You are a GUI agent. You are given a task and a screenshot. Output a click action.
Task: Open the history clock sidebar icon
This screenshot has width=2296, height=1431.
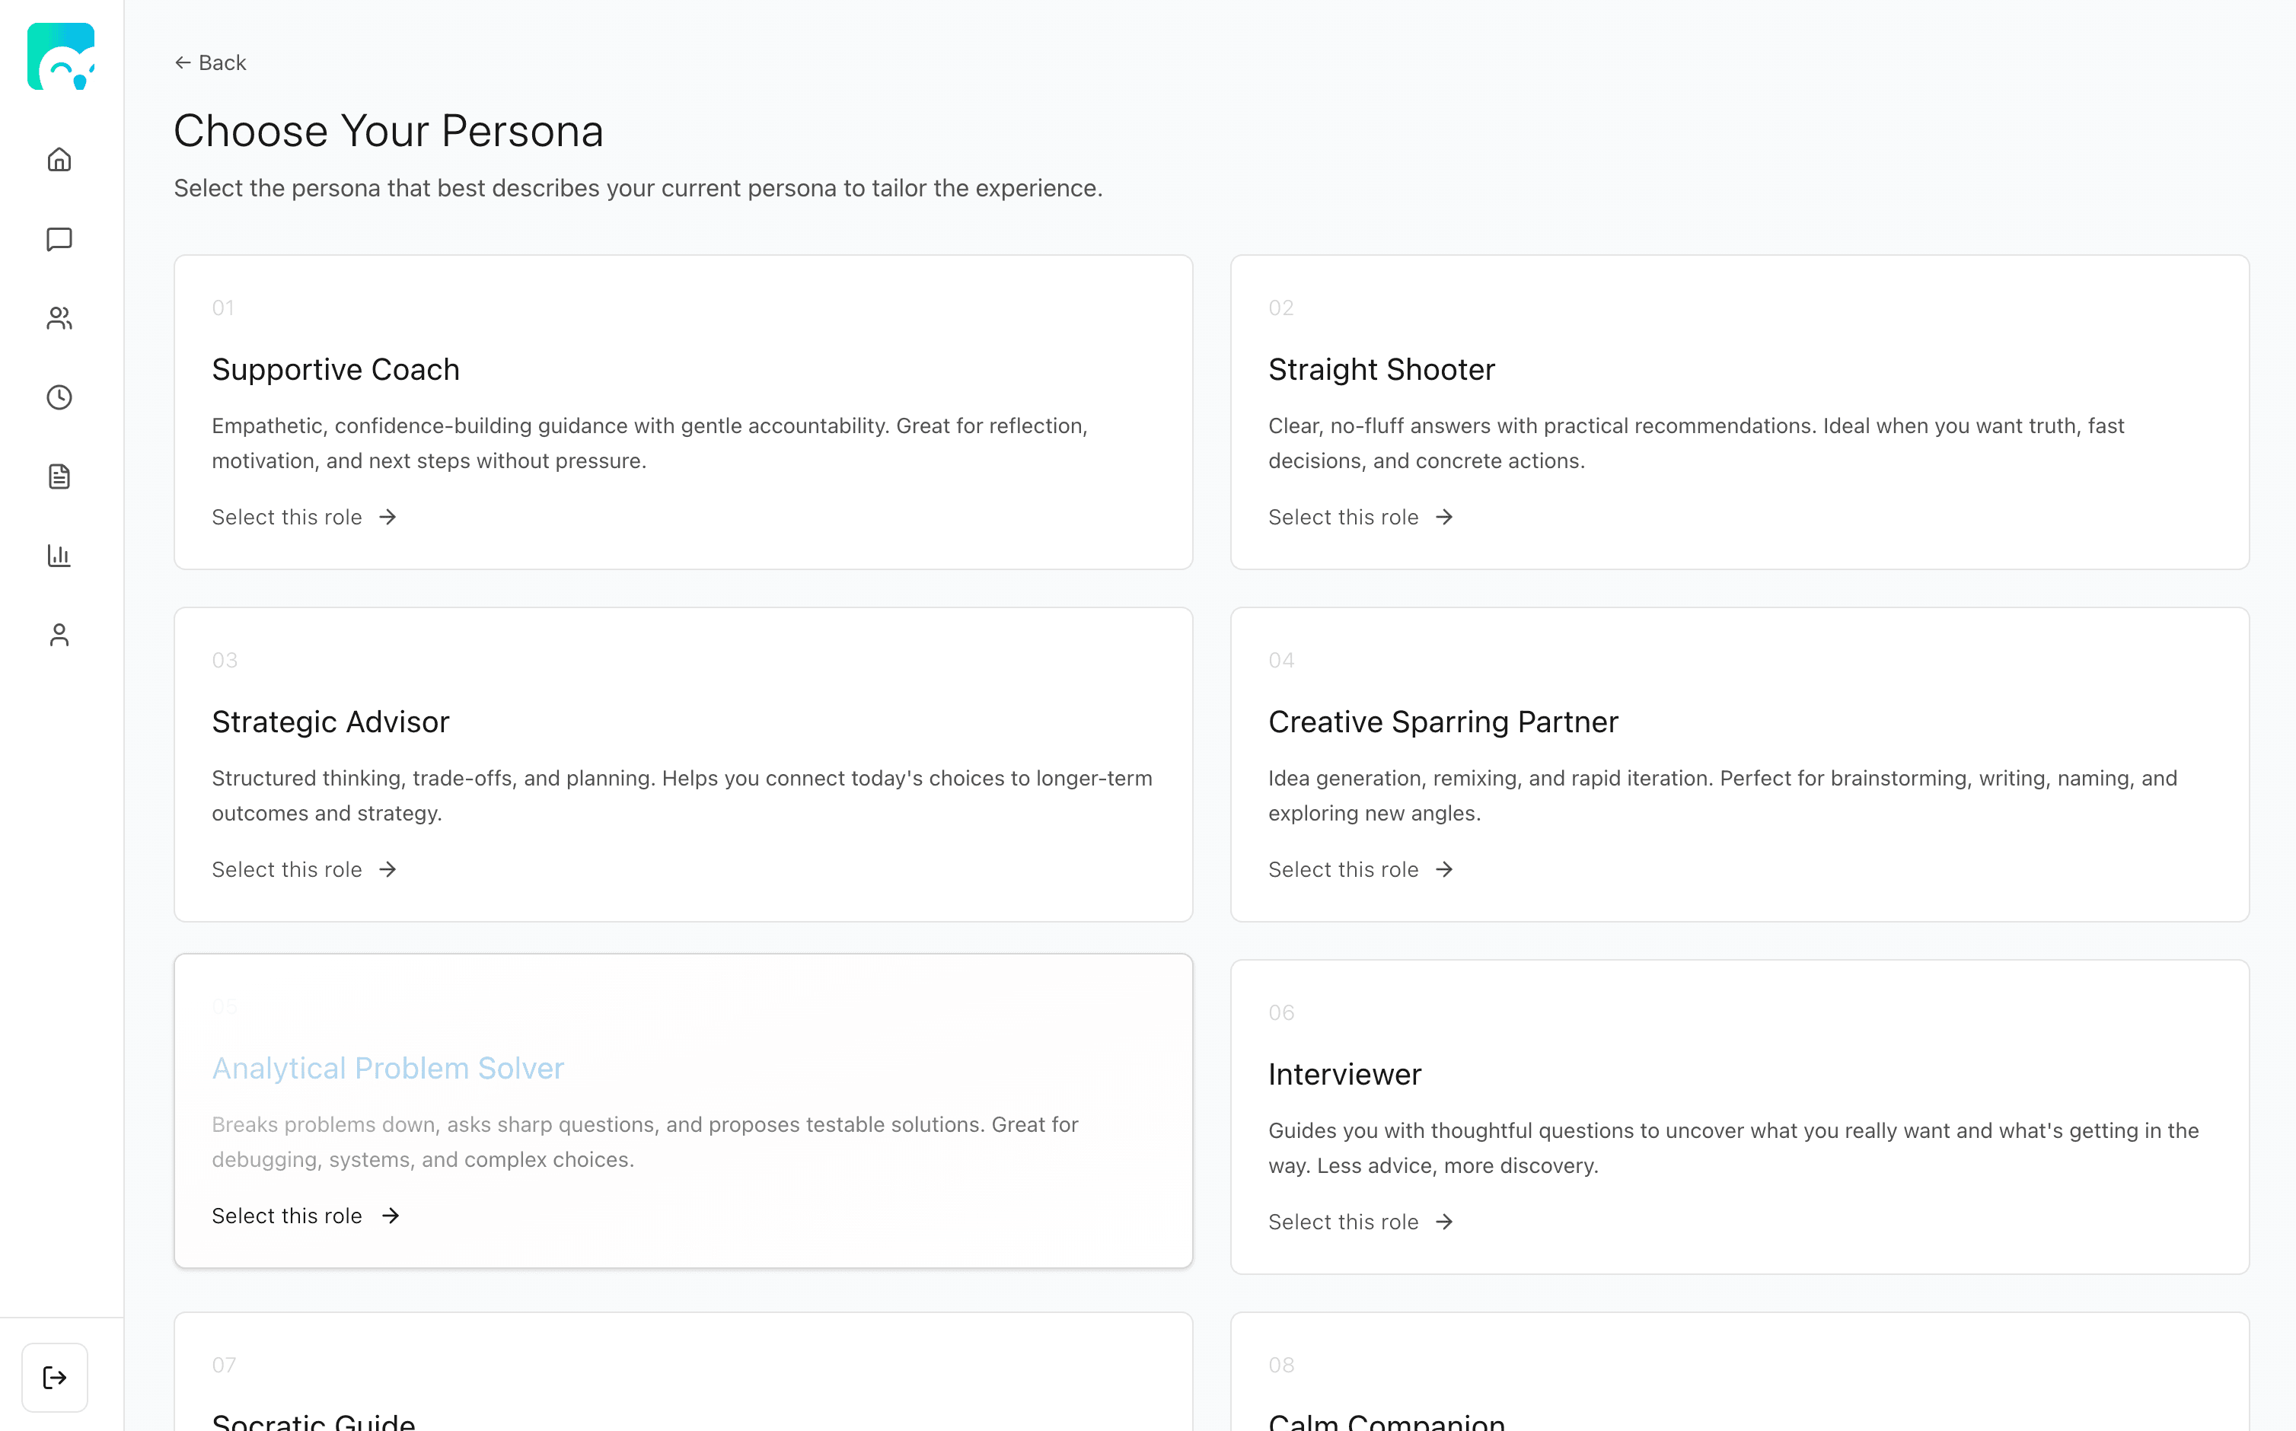59,397
